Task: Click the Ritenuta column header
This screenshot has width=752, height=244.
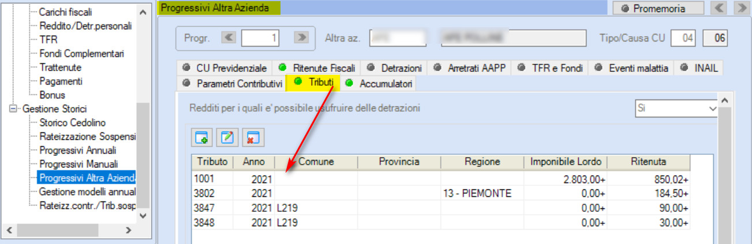Action: [649, 162]
